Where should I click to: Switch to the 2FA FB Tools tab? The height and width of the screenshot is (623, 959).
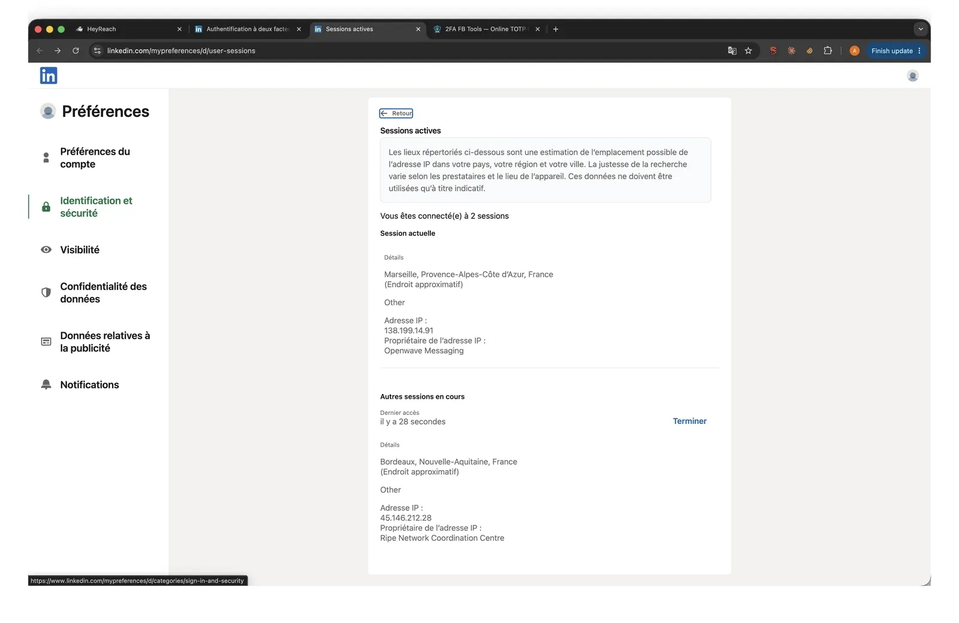pos(487,29)
